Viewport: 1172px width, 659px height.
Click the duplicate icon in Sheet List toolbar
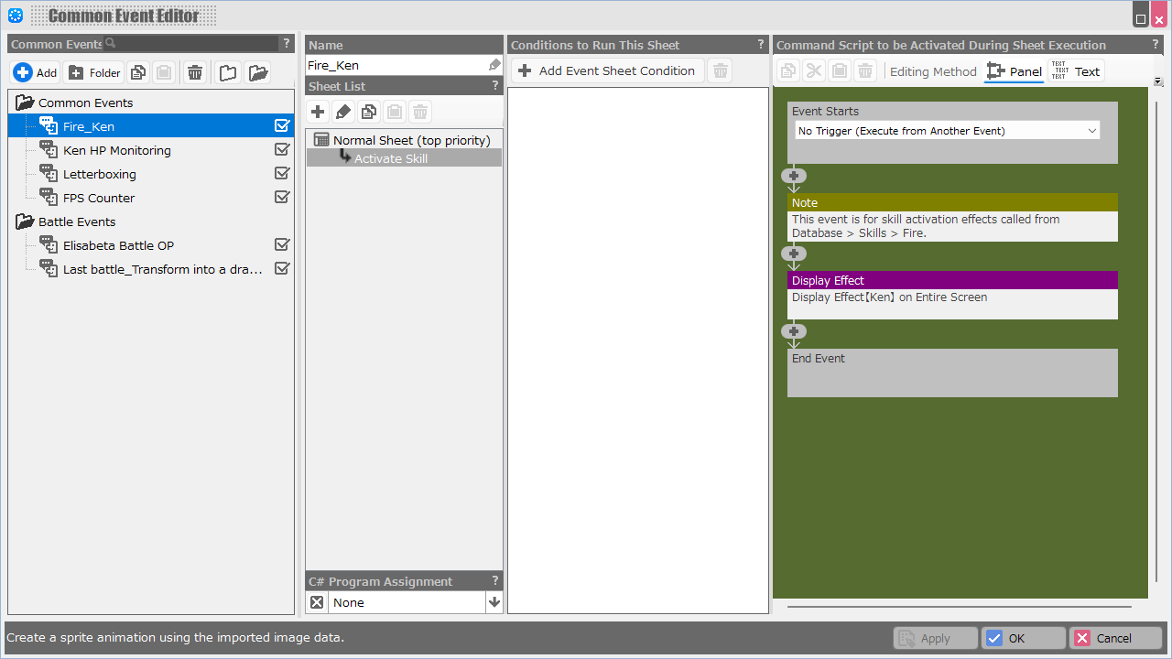click(x=369, y=112)
